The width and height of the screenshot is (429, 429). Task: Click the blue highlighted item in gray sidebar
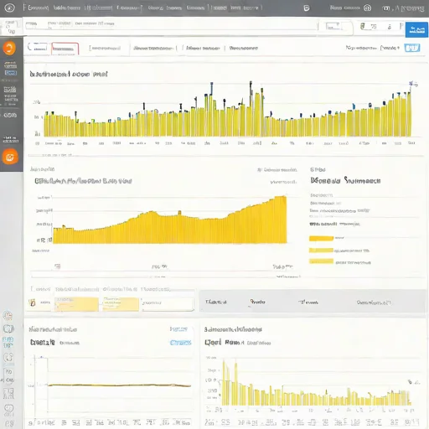pyautogui.click(x=11, y=73)
